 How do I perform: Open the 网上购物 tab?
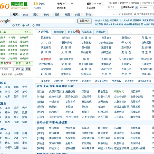click(x=73, y=32)
